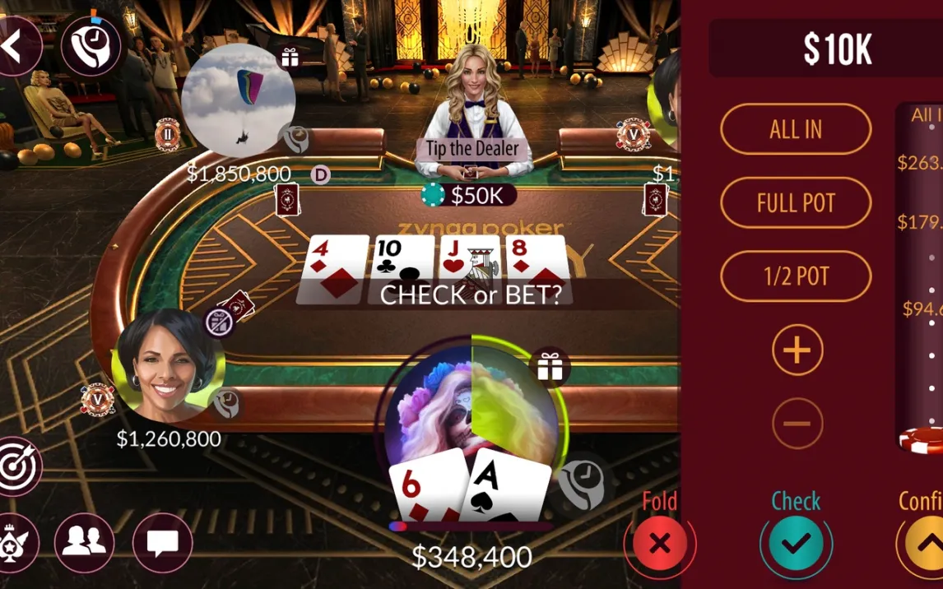Screen dimensions: 943x589
Task: Open the friends buddies icon
Action: click(x=84, y=543)
